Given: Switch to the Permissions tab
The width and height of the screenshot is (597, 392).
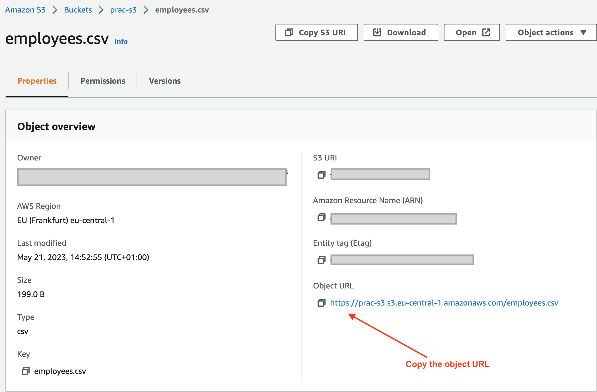Looking at the screenshot, I should point(103,81).
